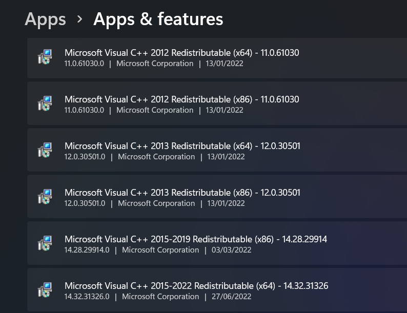Click the breadcrumb chevron after Apps
Screen dimensions: 407x313
79,19
